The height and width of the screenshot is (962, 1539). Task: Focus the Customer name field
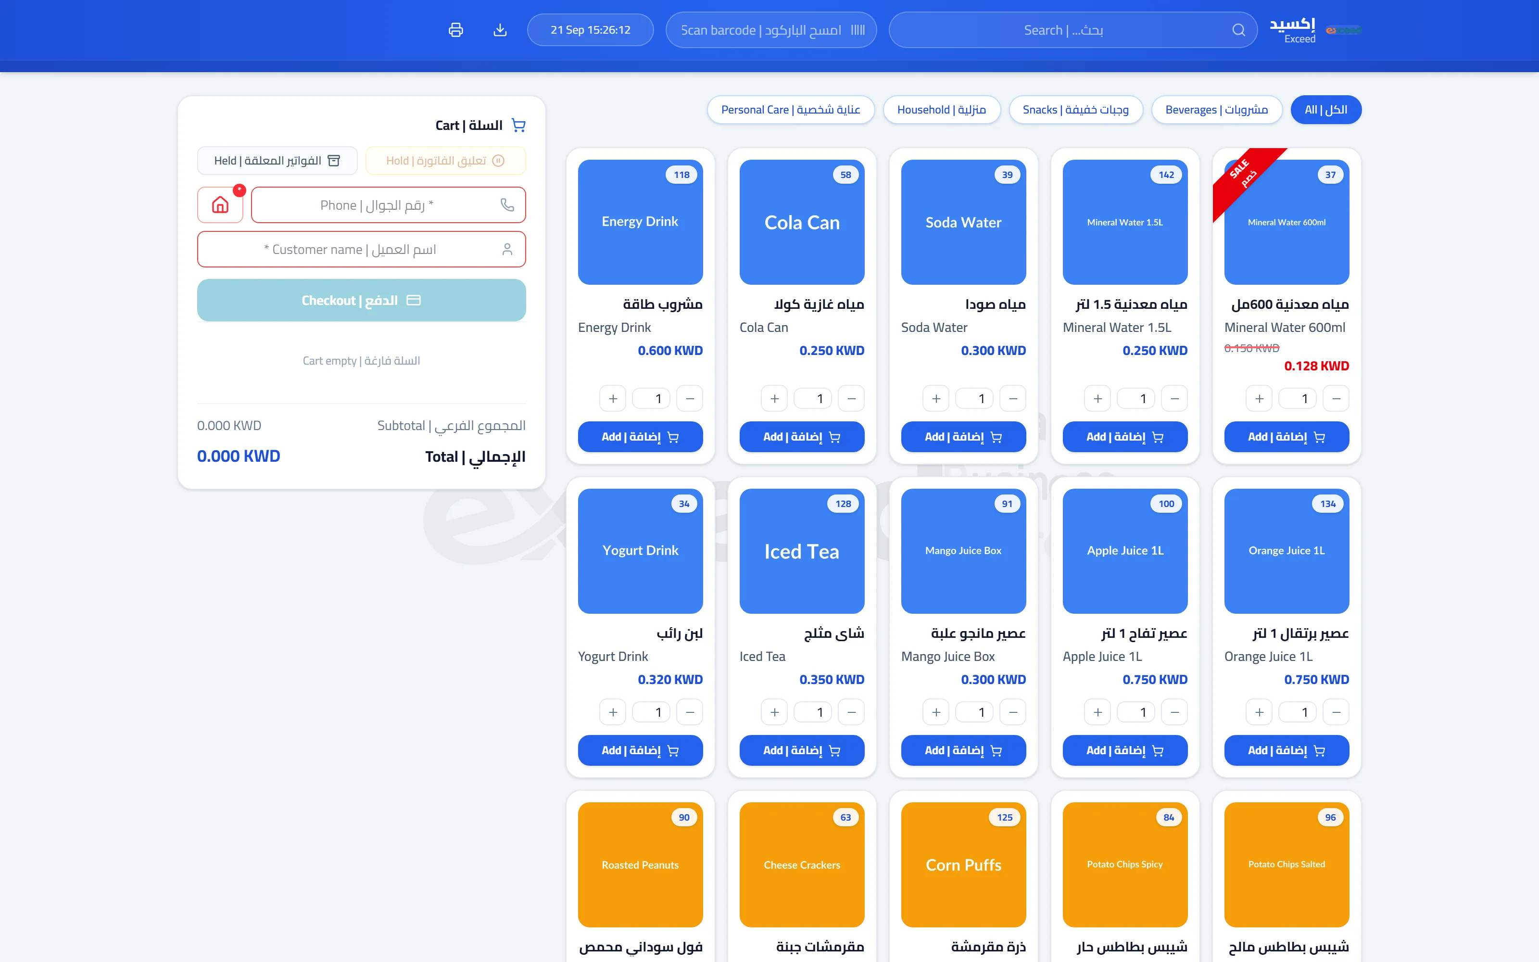point(361,250)
